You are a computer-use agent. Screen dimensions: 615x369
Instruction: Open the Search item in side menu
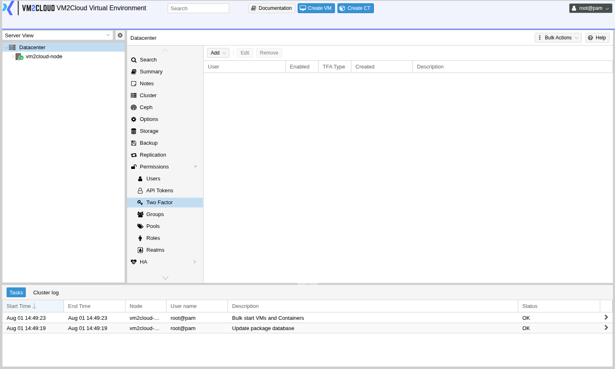tap(165, 60)
